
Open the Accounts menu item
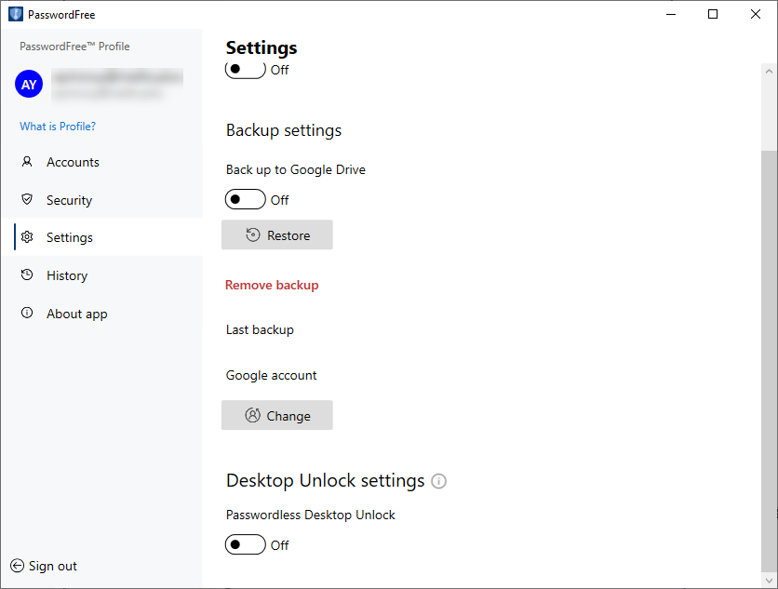73,162
